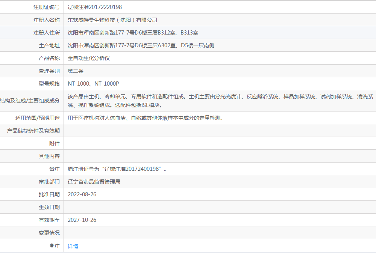Click the 备注 label
This screenshot has width=376, height=253.
click(55, 169)
